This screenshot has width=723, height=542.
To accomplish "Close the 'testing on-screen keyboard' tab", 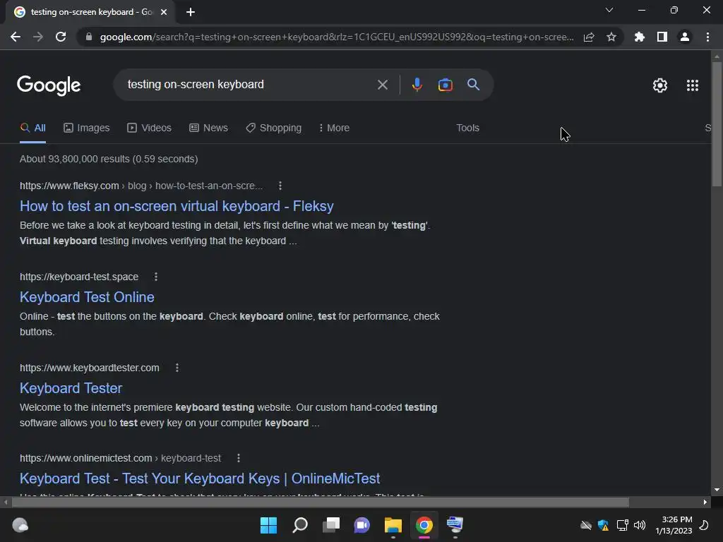I will [164, 12].
